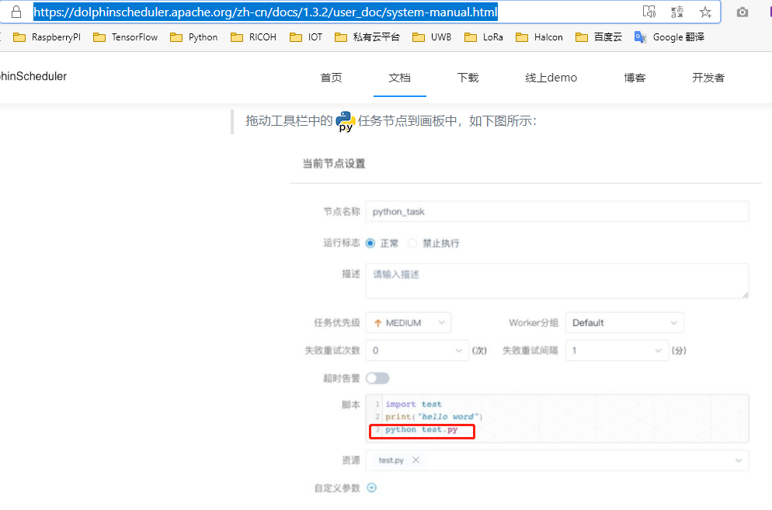772x510 pixels.
Task: Click the camera screenshot icon
Action: (742, 12)
